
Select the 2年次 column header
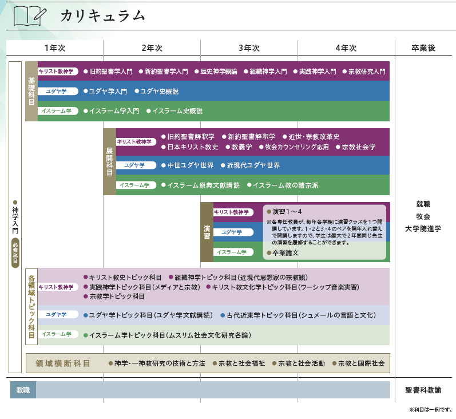[x=152, y=48]
